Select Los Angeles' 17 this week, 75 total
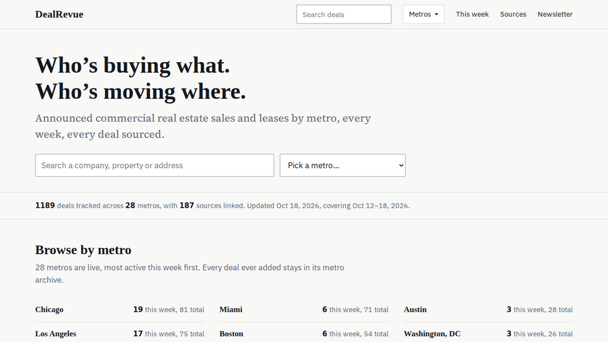Viewport: 608px width, 342px height. tap(168, 334)
